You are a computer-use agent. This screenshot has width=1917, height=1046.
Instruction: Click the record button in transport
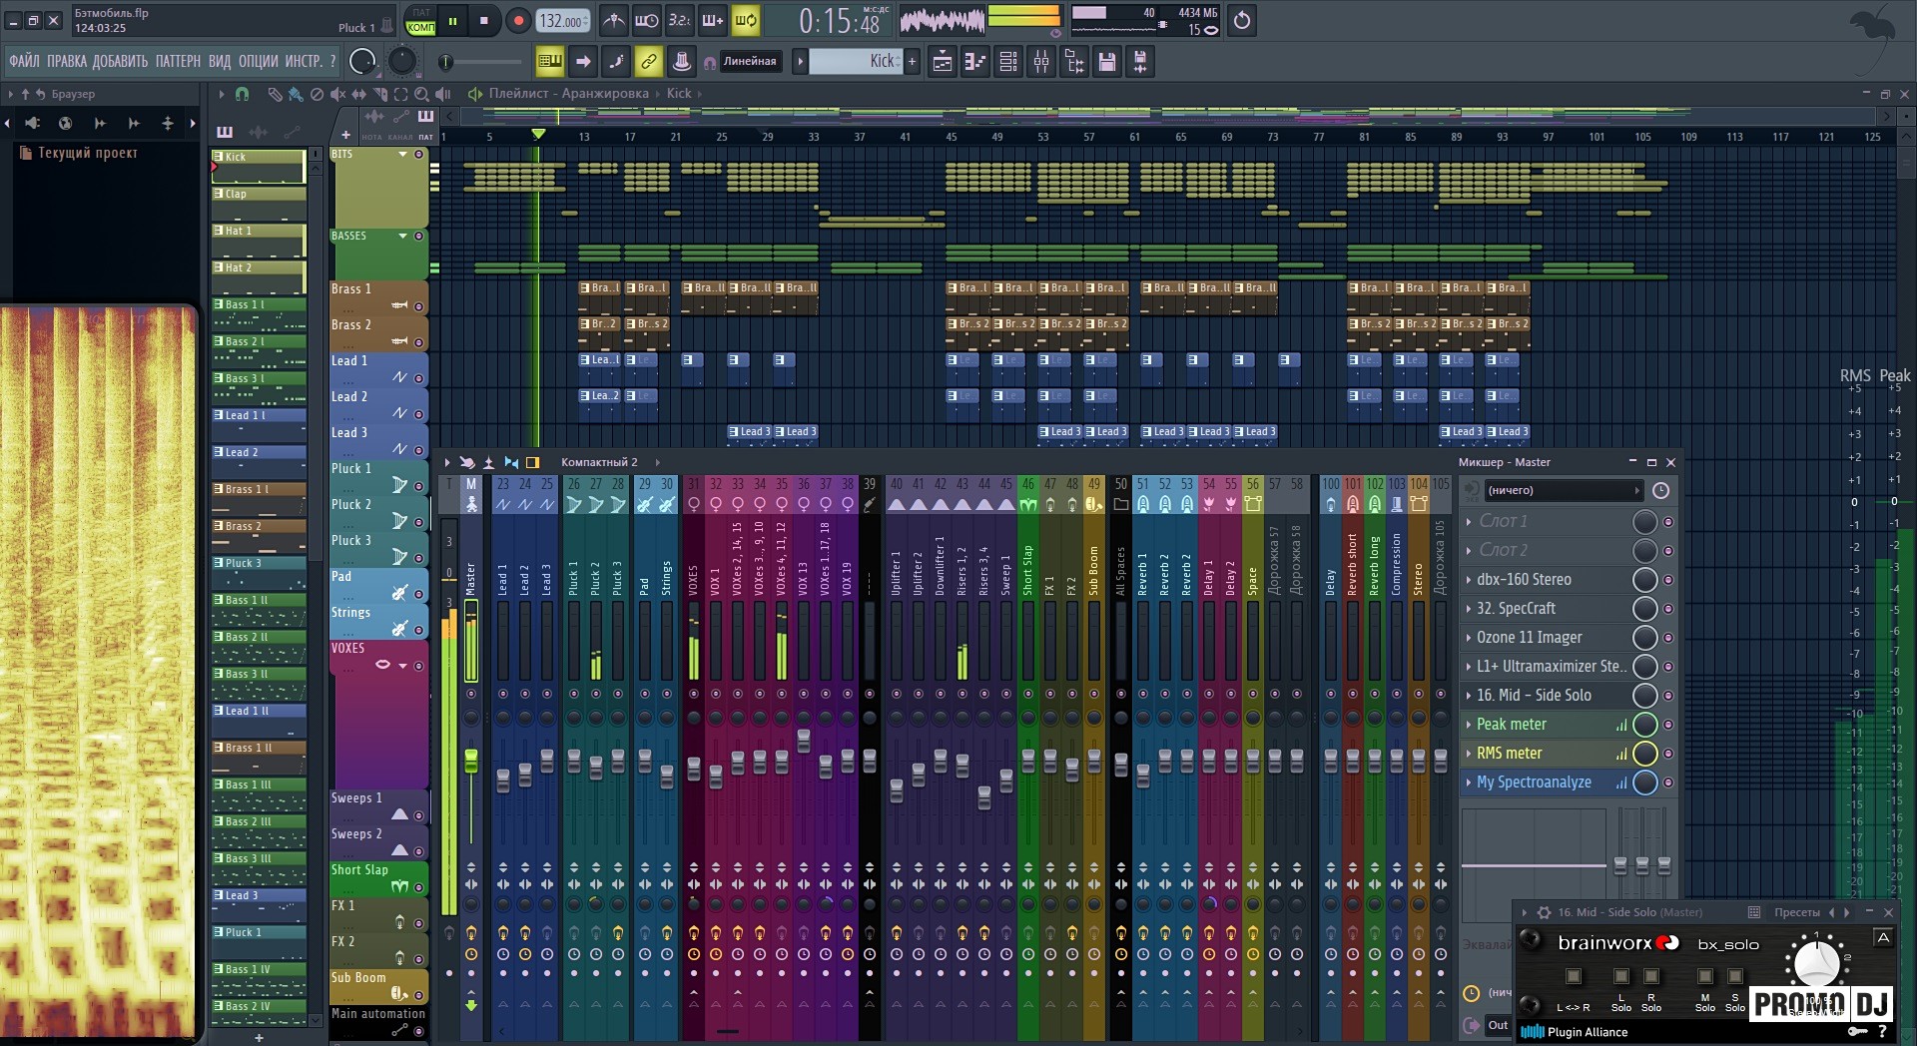[x=518, y=21]
